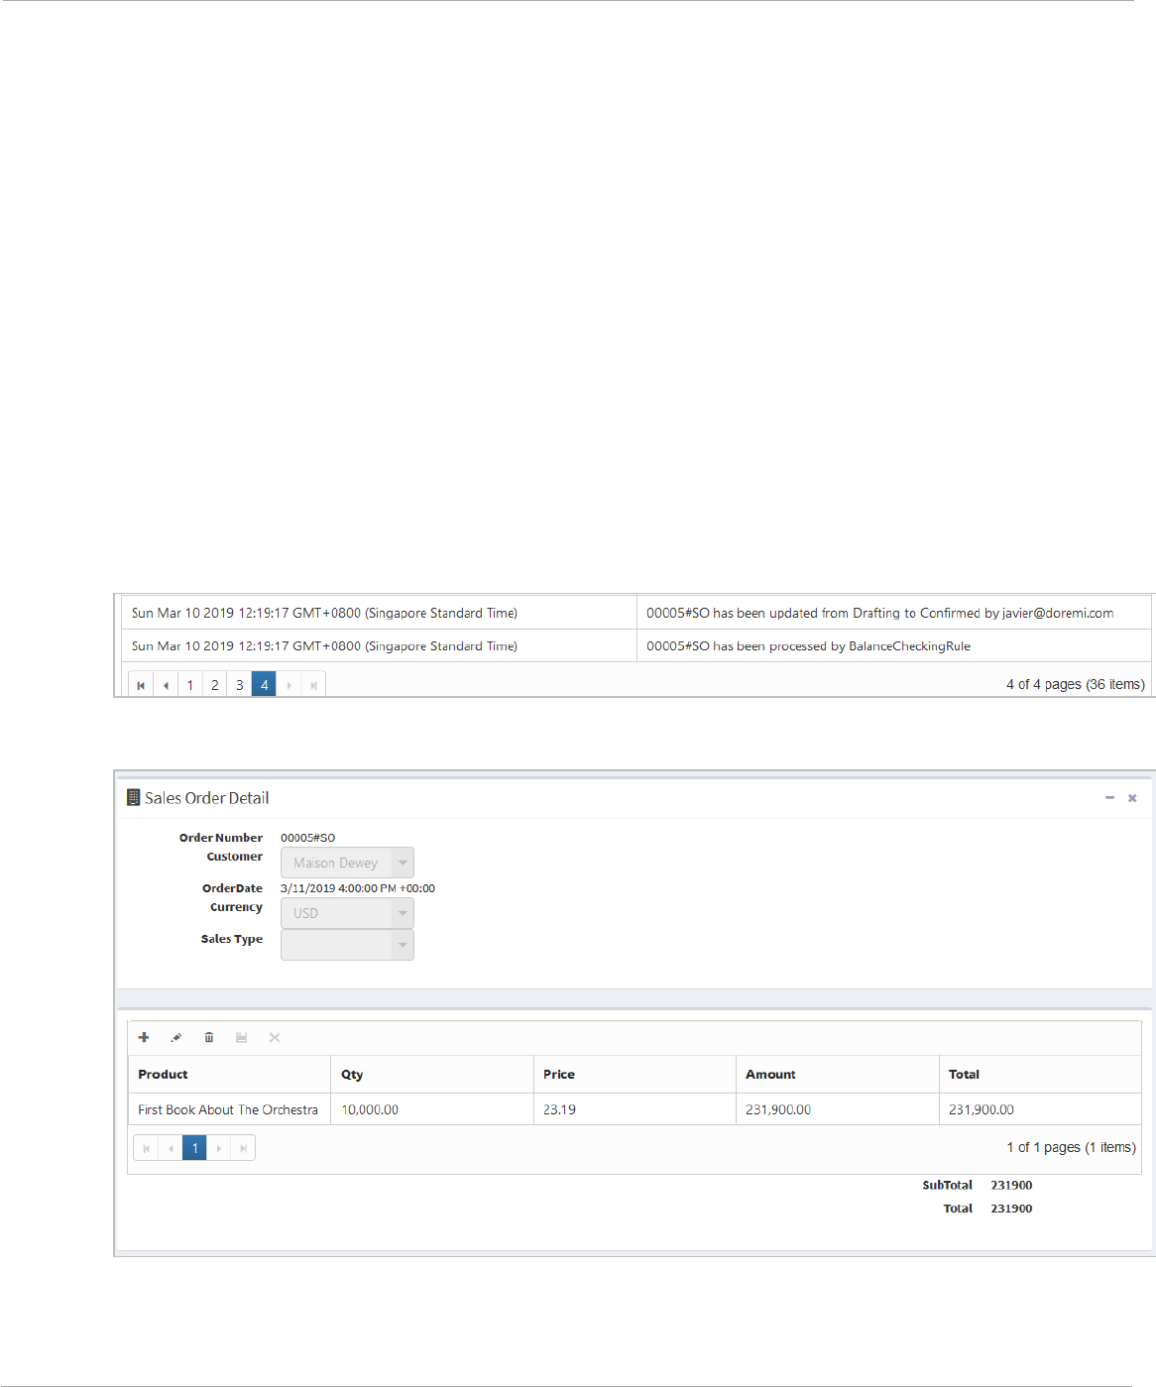Viewport: 1156px width, 1387px height.
Task: Click the '1 of 1 pages (1 items)' text
Action: [1072, 1148]
